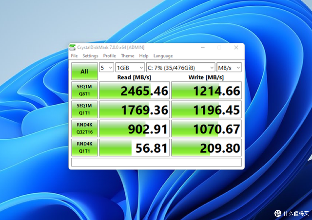Click the CrystalDiskMark app icon in title bar
The image size is (312, 220).
[73, 48]
